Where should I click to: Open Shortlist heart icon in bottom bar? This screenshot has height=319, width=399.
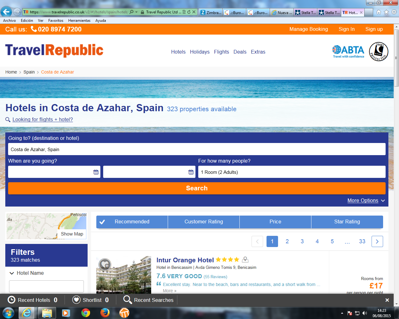[x=76, y=300]
